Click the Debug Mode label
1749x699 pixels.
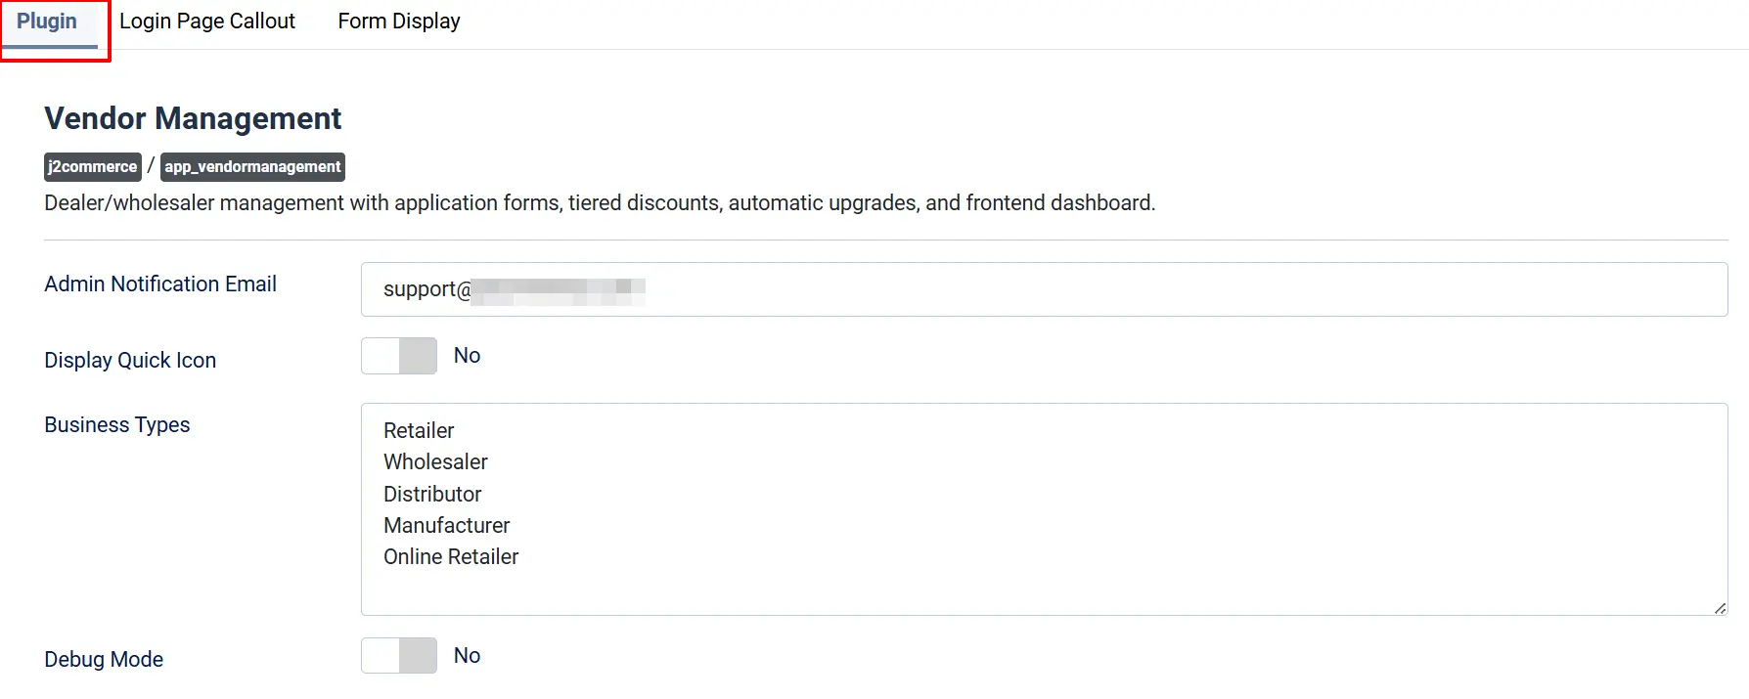[104, 660]
